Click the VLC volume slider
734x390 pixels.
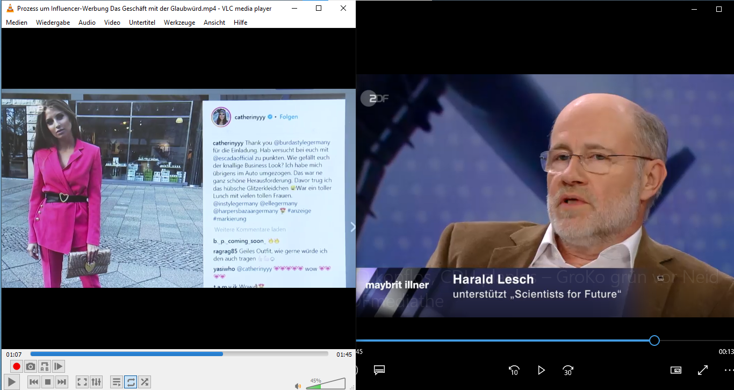(326, 384)
